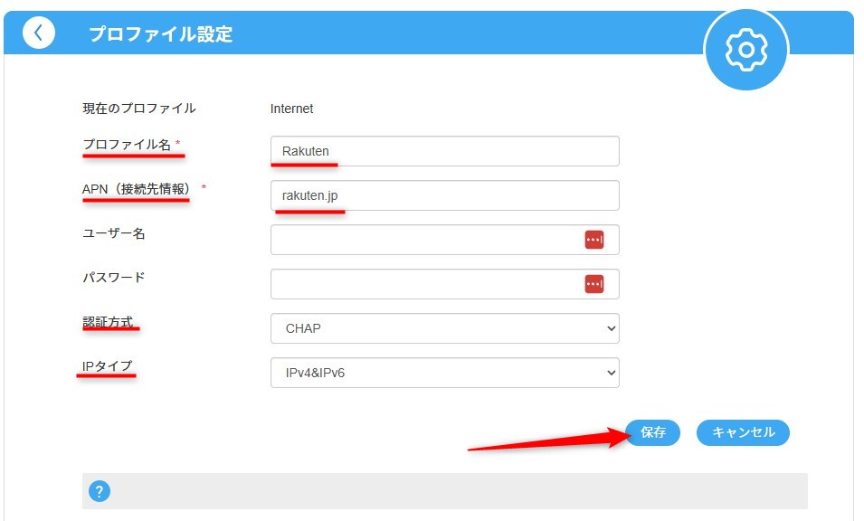Screen dimensions: 864x521
Task: Click the プロファイル設定 header title
Action: (160, 34)
